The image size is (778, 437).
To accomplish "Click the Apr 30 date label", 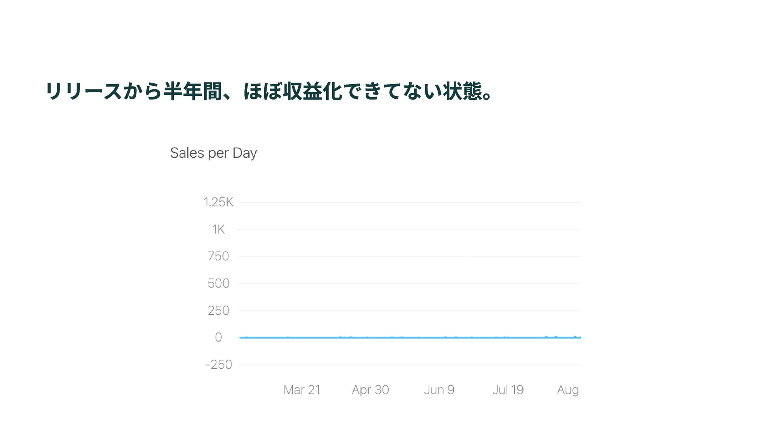I will click(370, 390).
